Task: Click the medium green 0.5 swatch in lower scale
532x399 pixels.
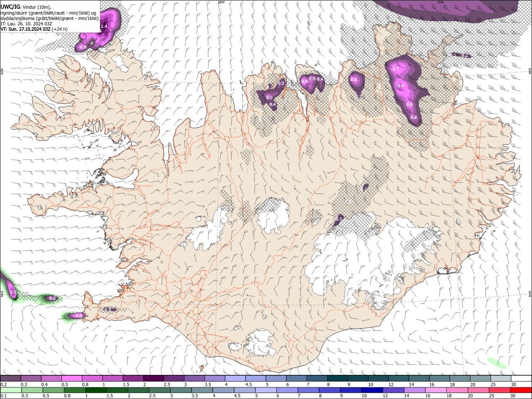Action: point(53,390)
